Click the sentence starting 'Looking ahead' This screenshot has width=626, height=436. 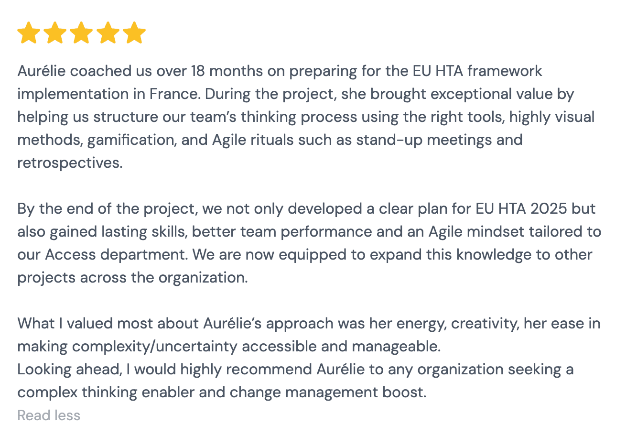pyautogui.click(x=295, y=381)
